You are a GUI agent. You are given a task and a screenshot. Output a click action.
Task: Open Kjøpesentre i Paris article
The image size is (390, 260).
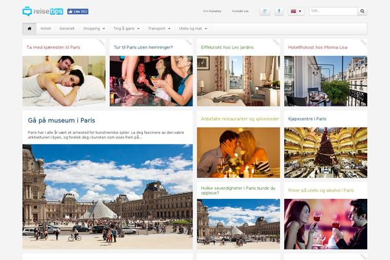coord(307,119)
